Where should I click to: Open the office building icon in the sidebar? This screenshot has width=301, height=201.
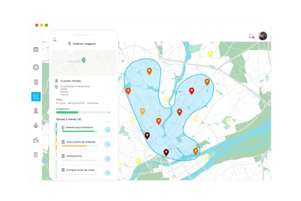click(36, 111)
